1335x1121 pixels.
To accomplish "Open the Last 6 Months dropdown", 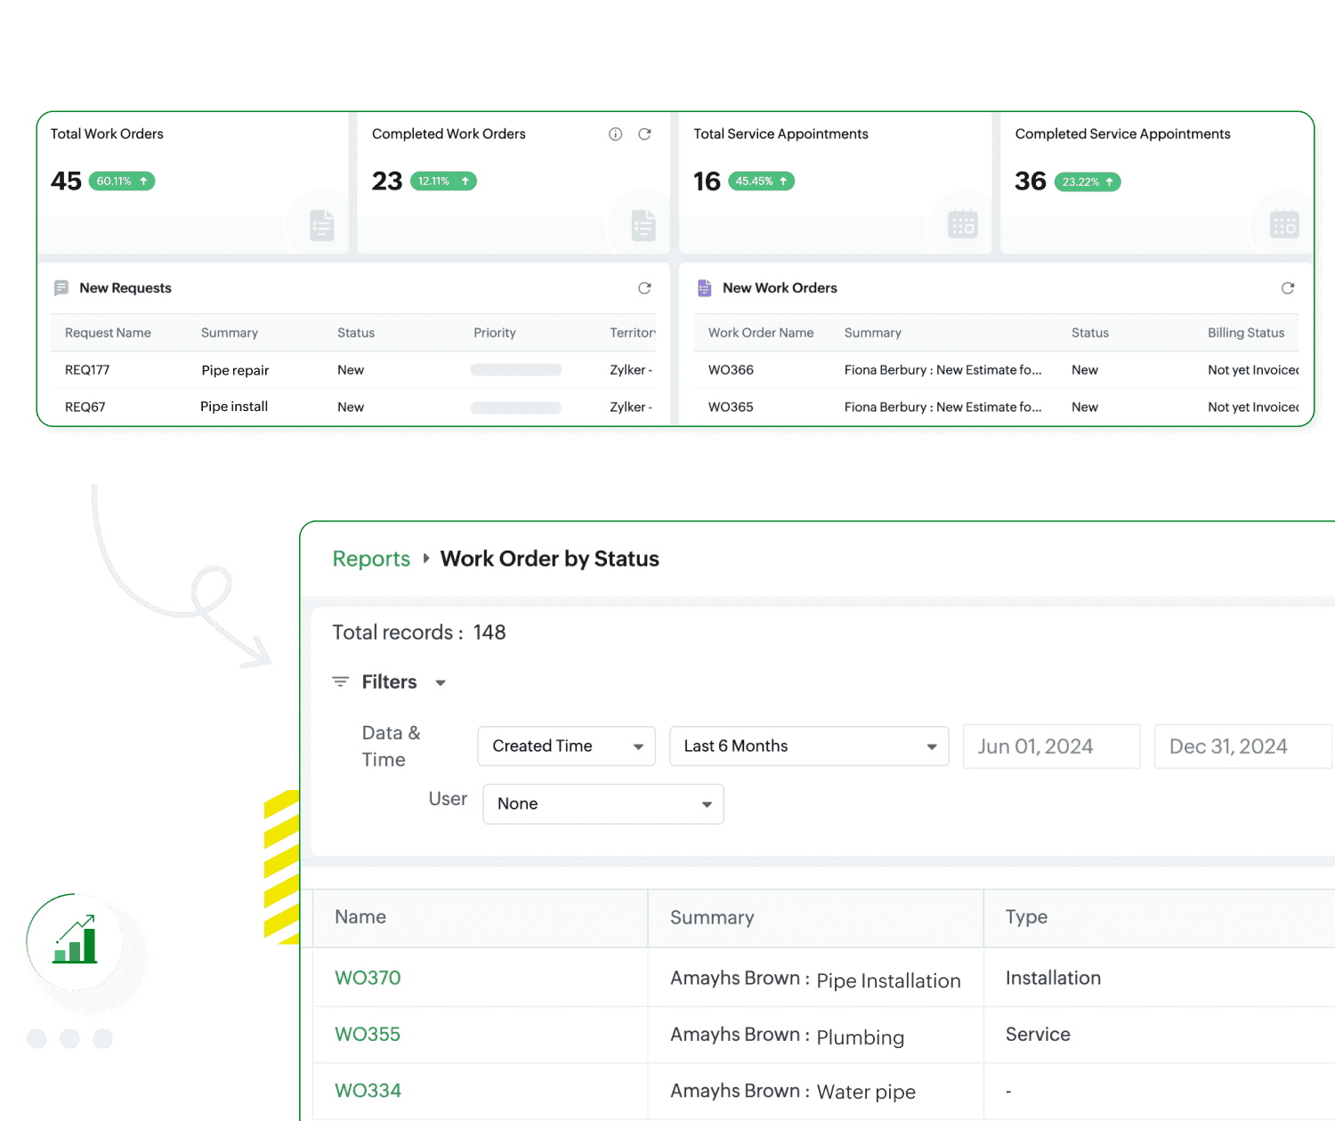I will click(x=809, y=746).
